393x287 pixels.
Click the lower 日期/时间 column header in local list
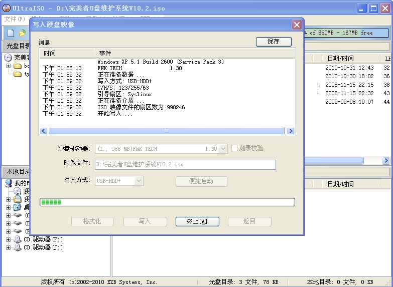(x=351, y=184)
